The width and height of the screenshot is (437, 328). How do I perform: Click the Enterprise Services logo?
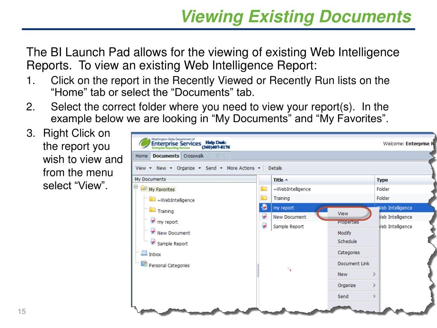(170, 143)
